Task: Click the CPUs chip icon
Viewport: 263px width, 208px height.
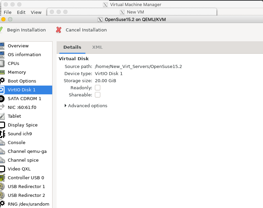Action: pyautogui.click(x=2, y=64)
